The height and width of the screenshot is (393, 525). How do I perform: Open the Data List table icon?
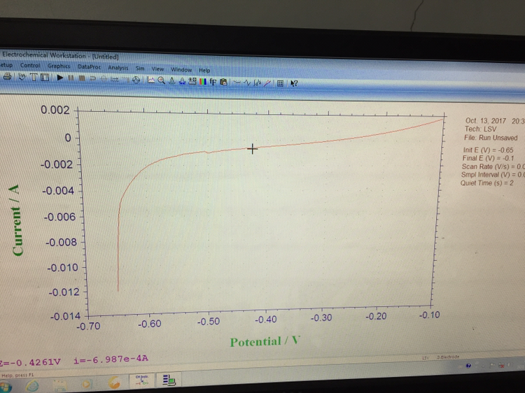[x=281, y=83]
